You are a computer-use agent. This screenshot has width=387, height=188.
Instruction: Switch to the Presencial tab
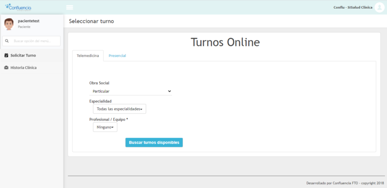pyautogui.click(x=117, y=56)
